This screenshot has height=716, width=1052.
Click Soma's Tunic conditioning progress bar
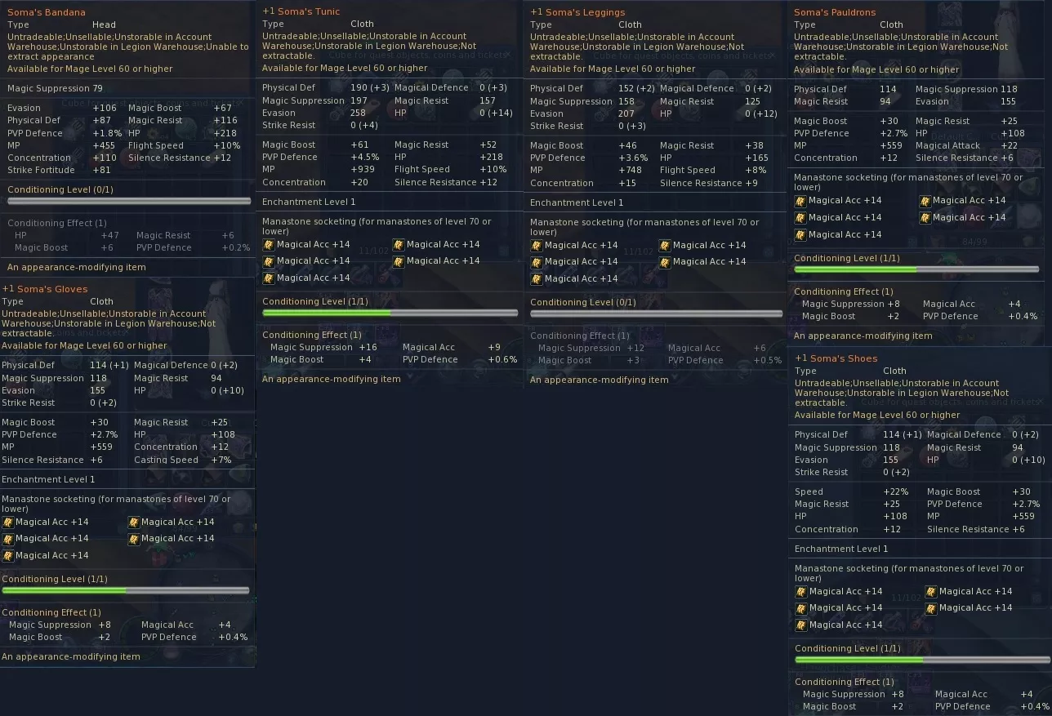[390, 313]
